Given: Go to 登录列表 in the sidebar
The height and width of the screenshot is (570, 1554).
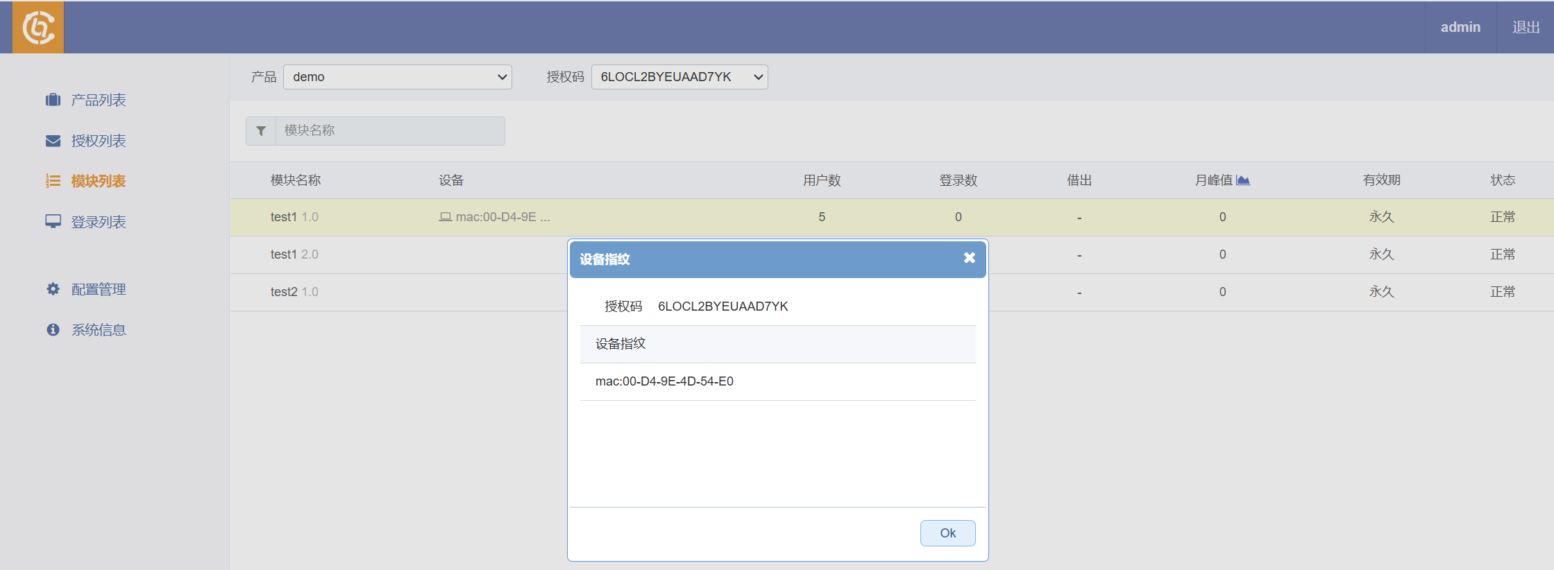Looking at the screenshot, I should point(99,222).
